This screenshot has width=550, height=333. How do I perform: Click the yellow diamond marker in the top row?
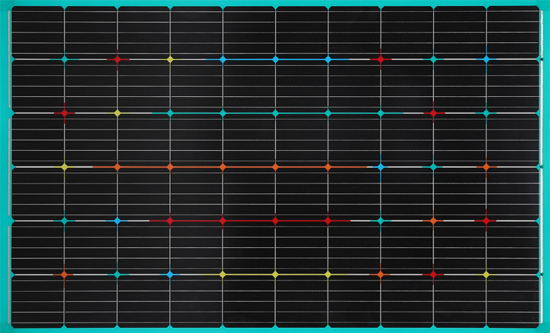170,58
